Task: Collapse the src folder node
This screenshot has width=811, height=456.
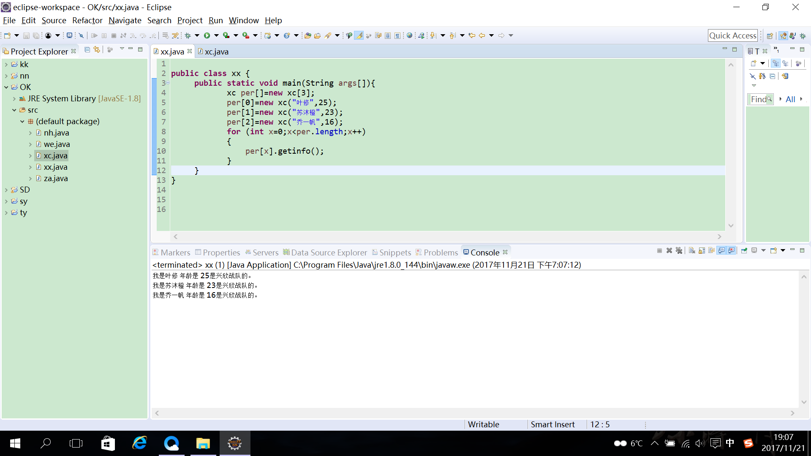Action: click(14, 110)
